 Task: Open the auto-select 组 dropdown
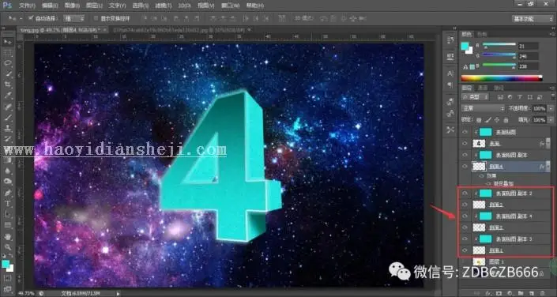(x=74, y=18)
